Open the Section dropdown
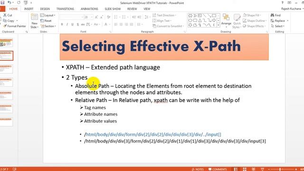The height and width of the screenshot is (171, 304). tap(48, 26)
